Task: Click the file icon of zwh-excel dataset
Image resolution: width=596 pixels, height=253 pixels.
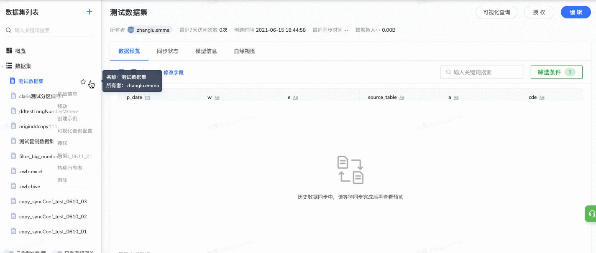Action: 13,172
